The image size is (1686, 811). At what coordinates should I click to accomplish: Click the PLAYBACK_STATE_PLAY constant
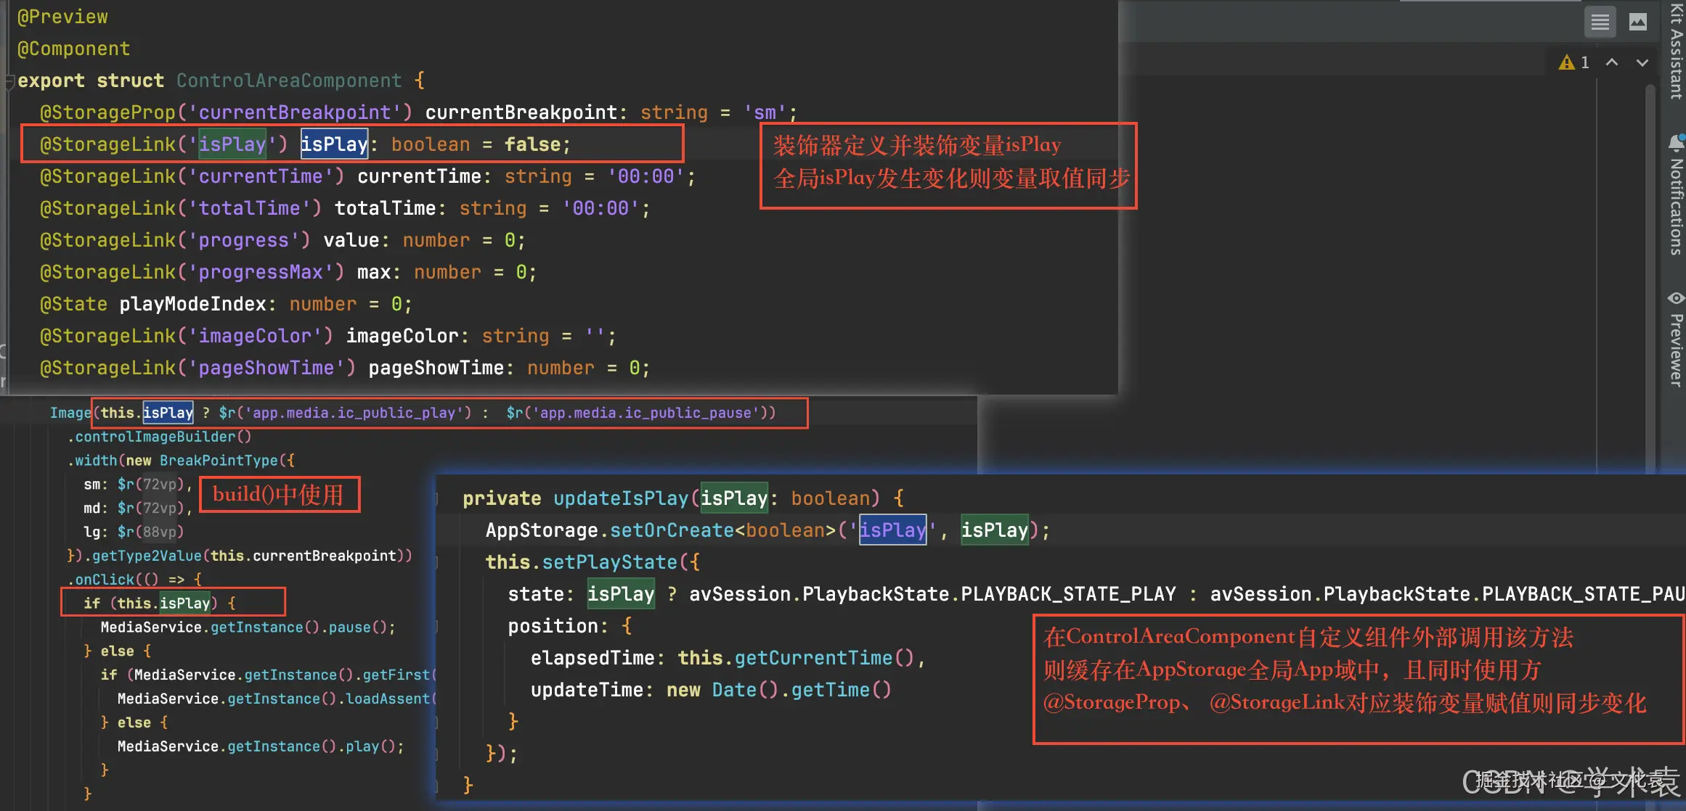tap(1068, 594)
